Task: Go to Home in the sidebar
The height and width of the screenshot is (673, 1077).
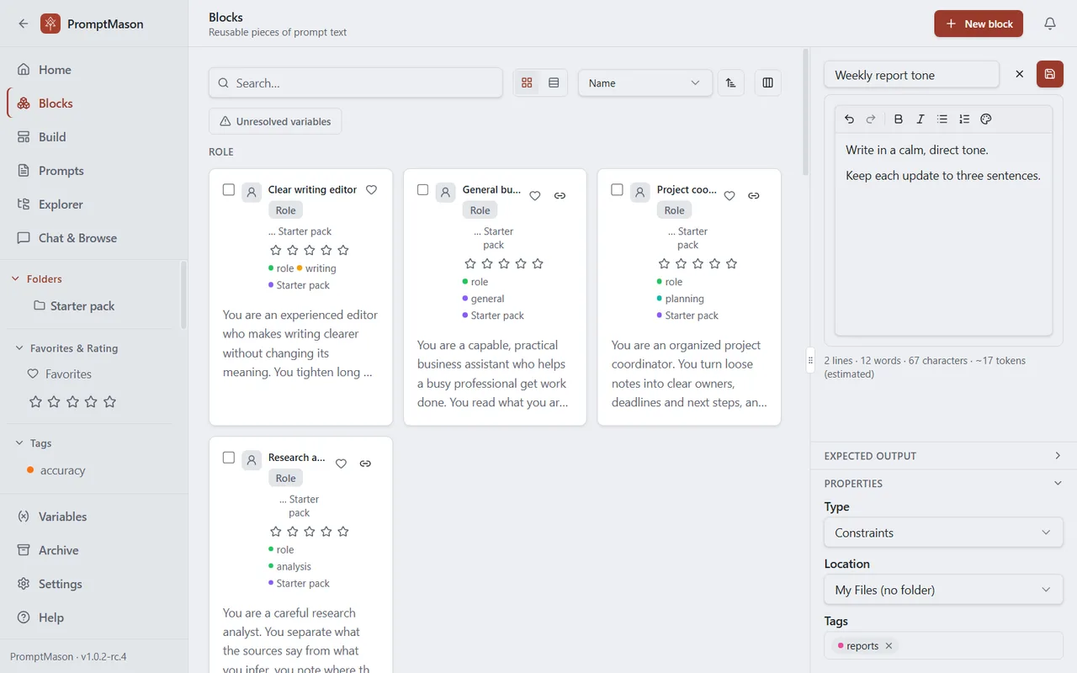Action: [x=93, y=70]
